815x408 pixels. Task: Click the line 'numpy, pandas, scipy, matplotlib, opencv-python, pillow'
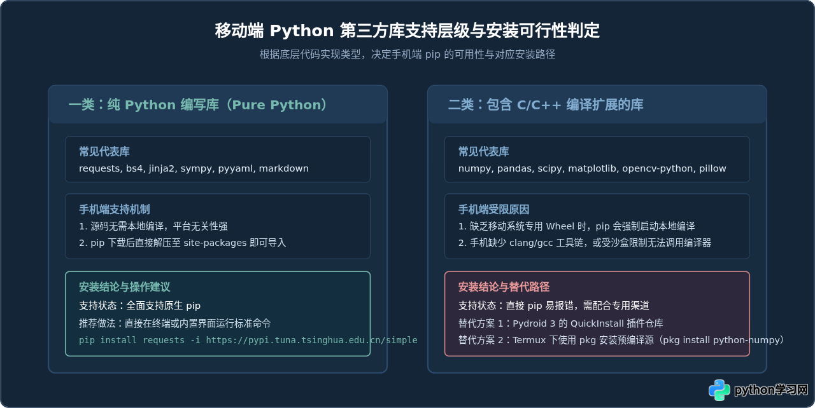(x=592, y=168)
